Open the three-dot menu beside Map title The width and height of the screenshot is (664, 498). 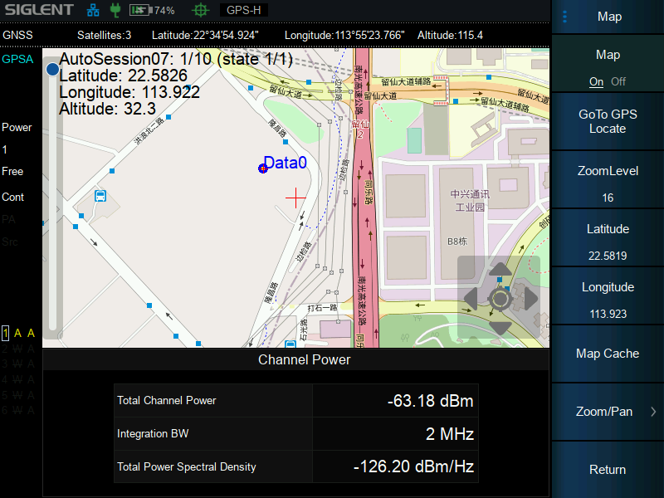tap(565, 17)
